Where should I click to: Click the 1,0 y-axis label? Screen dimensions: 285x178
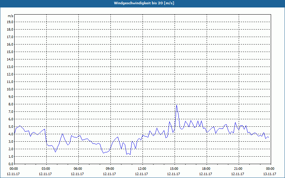(x=11, y=157)
